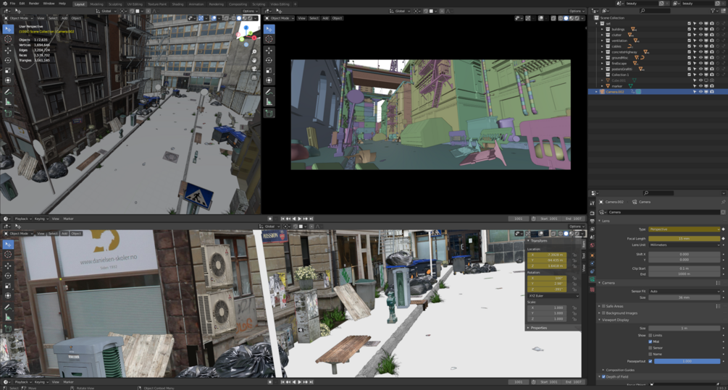Screen dimensions: 728x390
Task: Hide the buildings collection in viewport
Action: coord(700,29)
